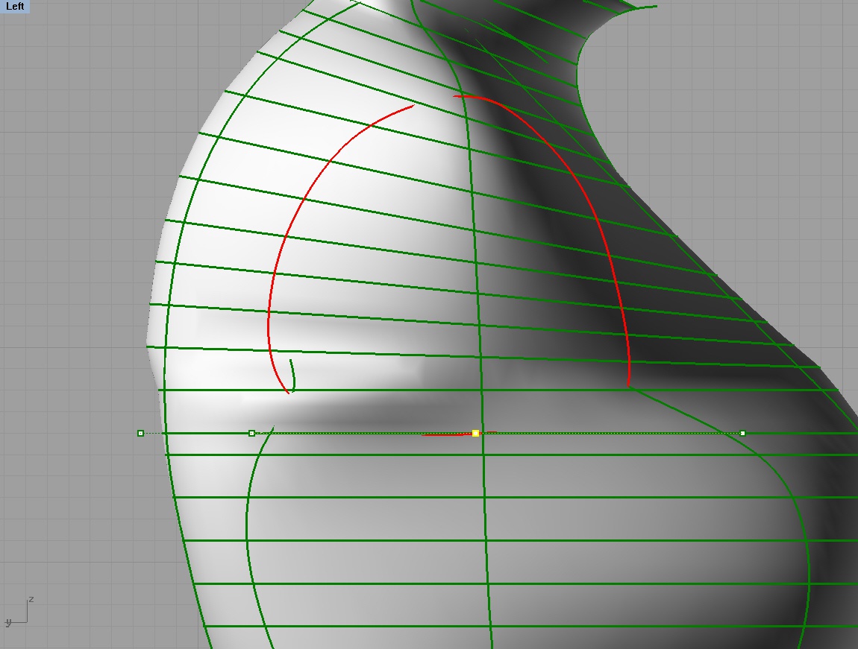Open the Left viewport title menu
The image size is (858, 649).
[15, 7]
